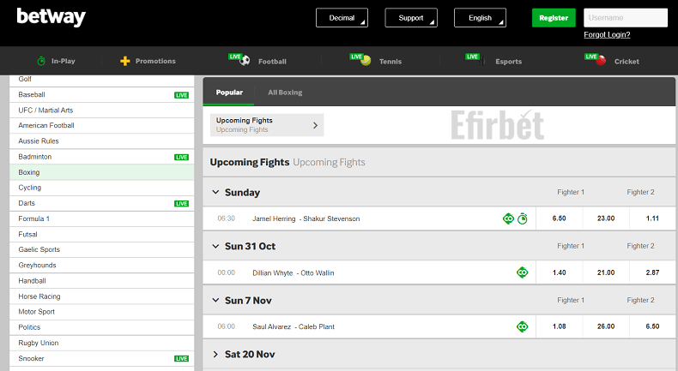
Task: Bet on Shakur Stevenson at 1.11
Action: click(x=652, y=218)
